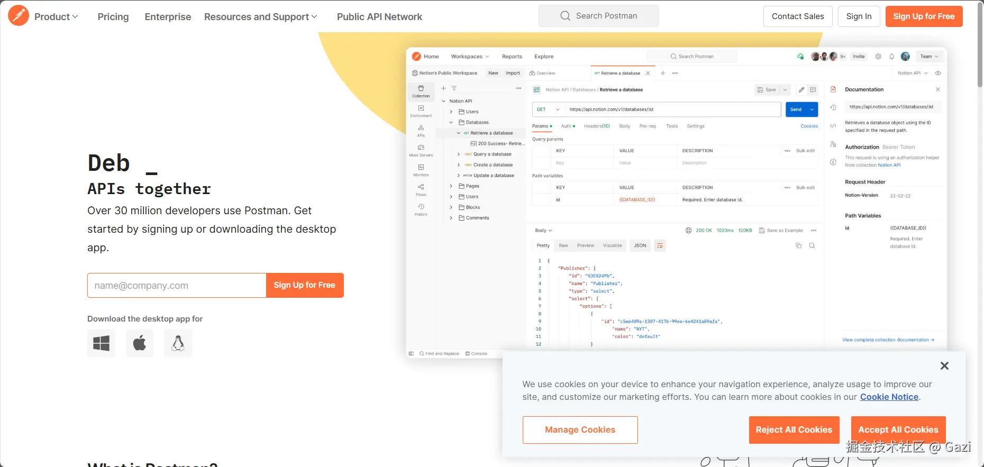Viewport: 984px width, 467px height.
Task: Open the GET method dropdown
Action: point(548,109)
